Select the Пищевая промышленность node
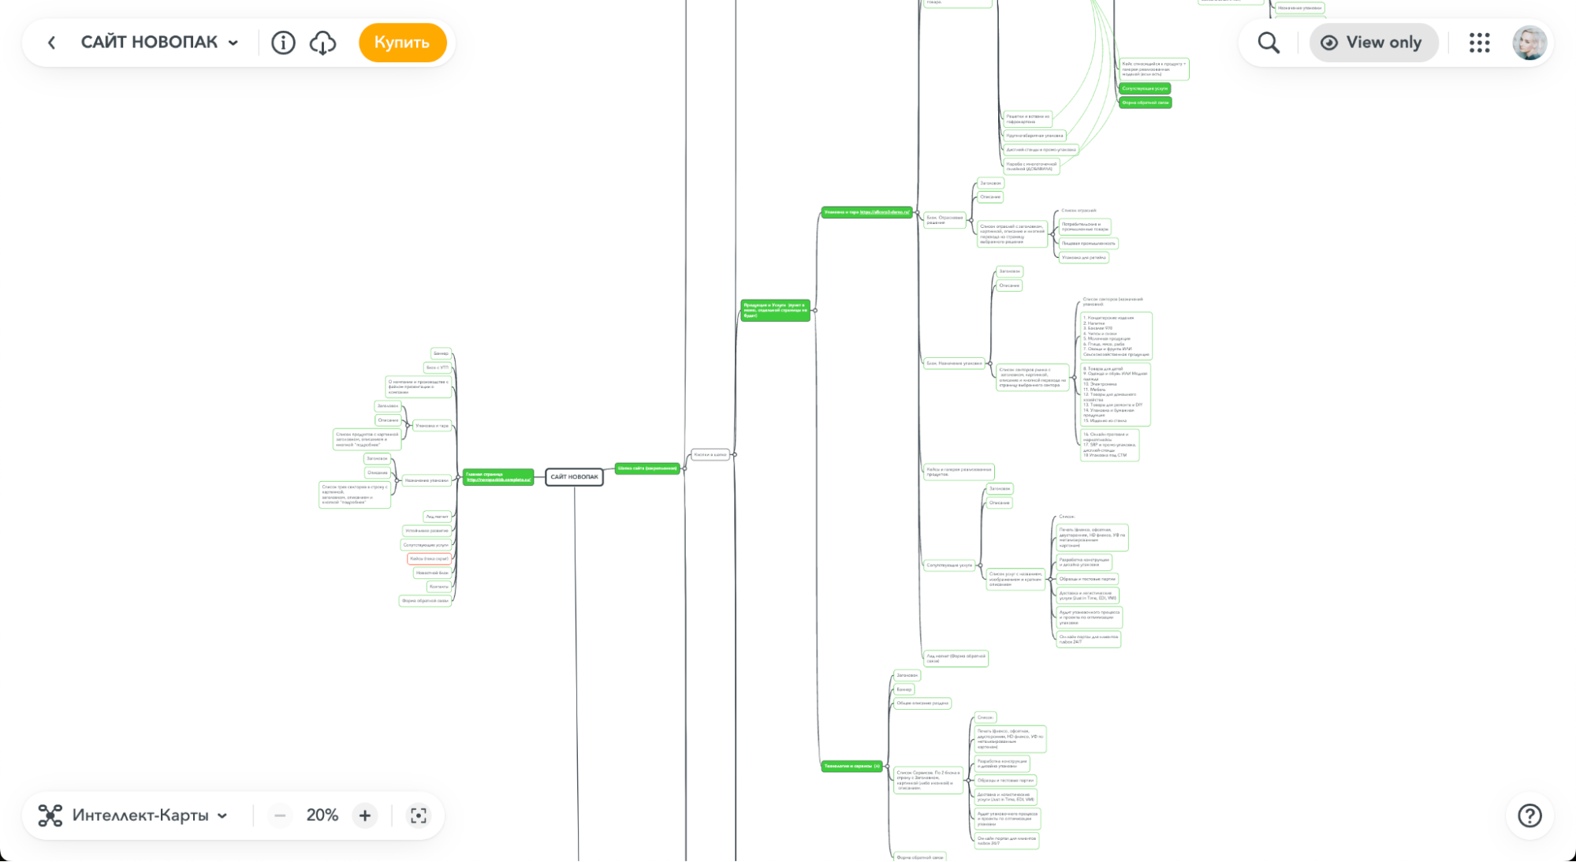Image resolution: width=1576 pixels, height=862 pixels. pos(1088,244)
